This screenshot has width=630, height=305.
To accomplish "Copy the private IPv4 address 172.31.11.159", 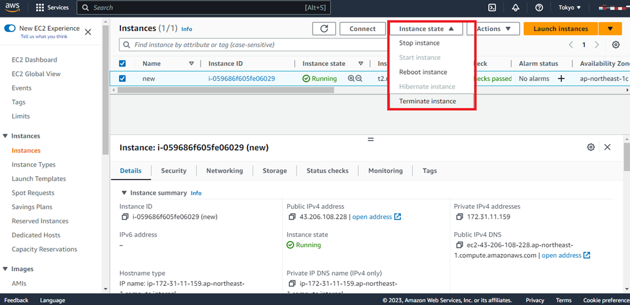I will pos(459,217).
